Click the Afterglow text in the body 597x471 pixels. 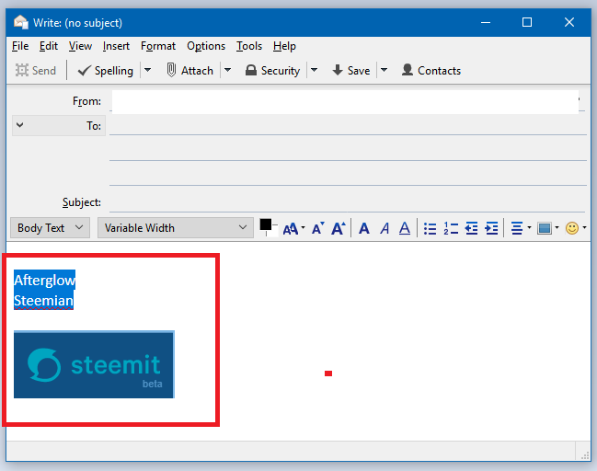(x=44, y=280)
